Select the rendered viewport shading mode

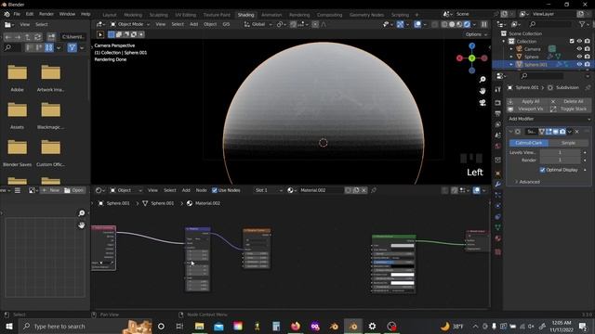467,24
